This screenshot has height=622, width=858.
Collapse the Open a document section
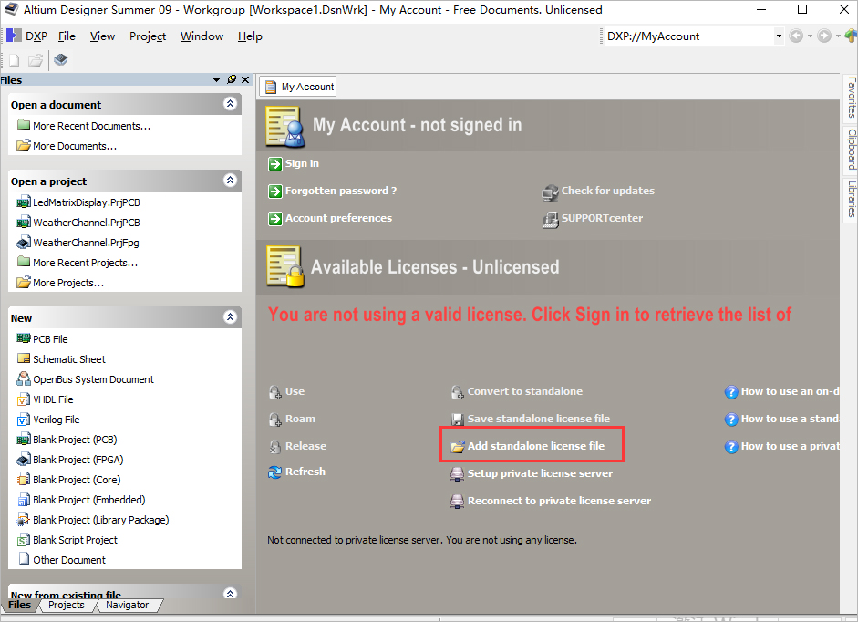point(231,103)
